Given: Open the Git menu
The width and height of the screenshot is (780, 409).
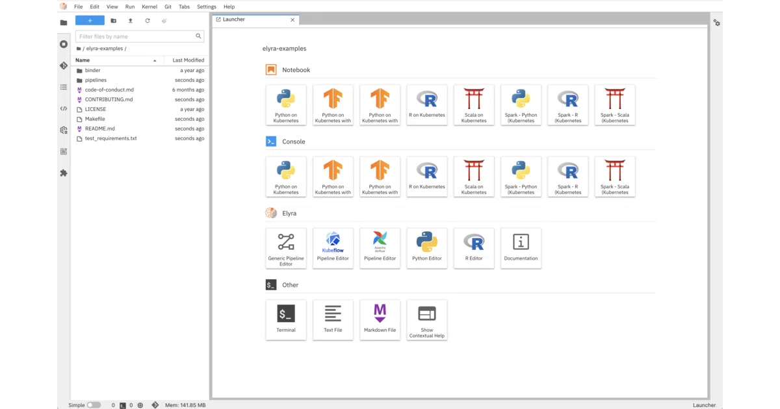Looking at the screenshot, I should pyautogui.click(x=168, y=6).
